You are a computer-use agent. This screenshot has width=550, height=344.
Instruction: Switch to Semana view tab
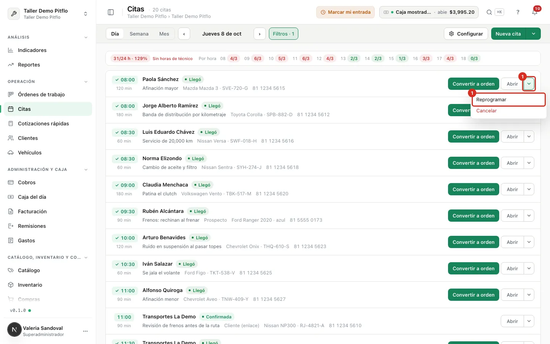click(x=139, y=34)
